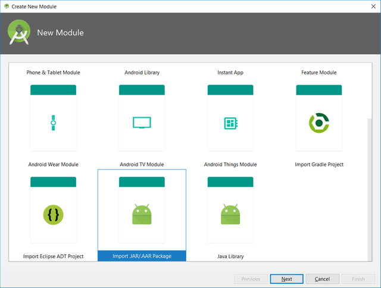Click the small title bar app icon
The height and width of the screenshot is (288, 381).
tap(6, 6)
